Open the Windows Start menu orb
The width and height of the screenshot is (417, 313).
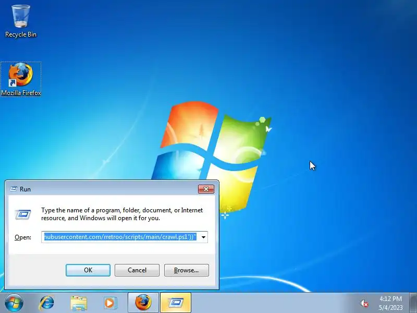coord(14,303)
